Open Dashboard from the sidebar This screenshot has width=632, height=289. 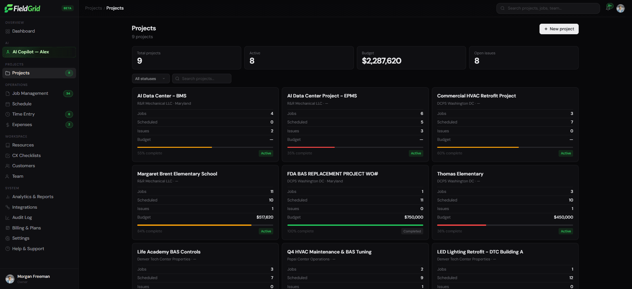point(39,31)
